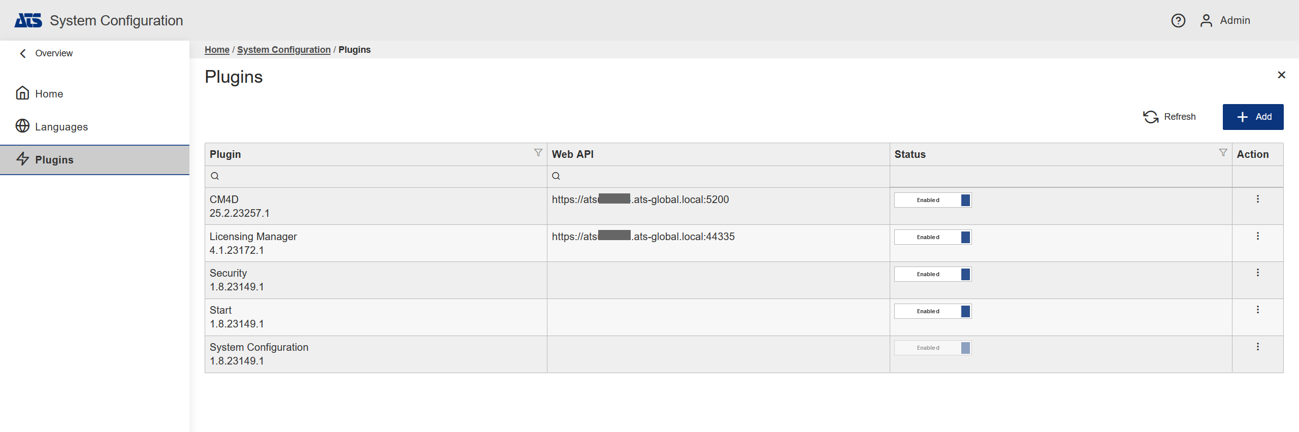Open action menu for Start plugin
1299x432 pixels.
1257,310
